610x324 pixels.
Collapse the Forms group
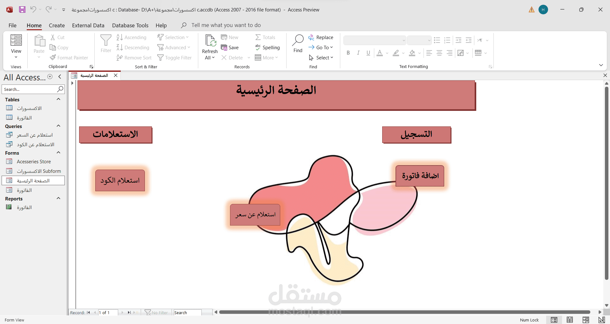pos(58,153)
